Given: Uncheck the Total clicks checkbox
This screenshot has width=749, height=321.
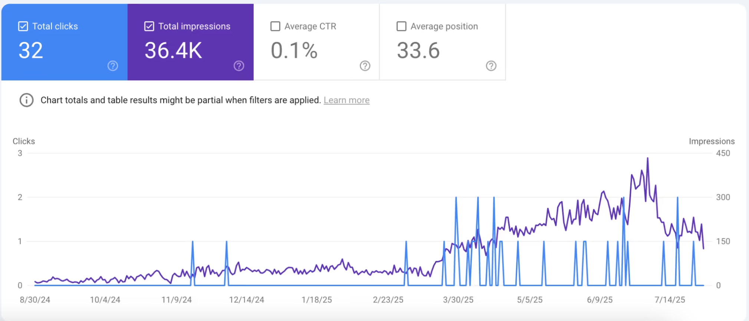Looking at the screenshot, I should (x=23, y=26).
